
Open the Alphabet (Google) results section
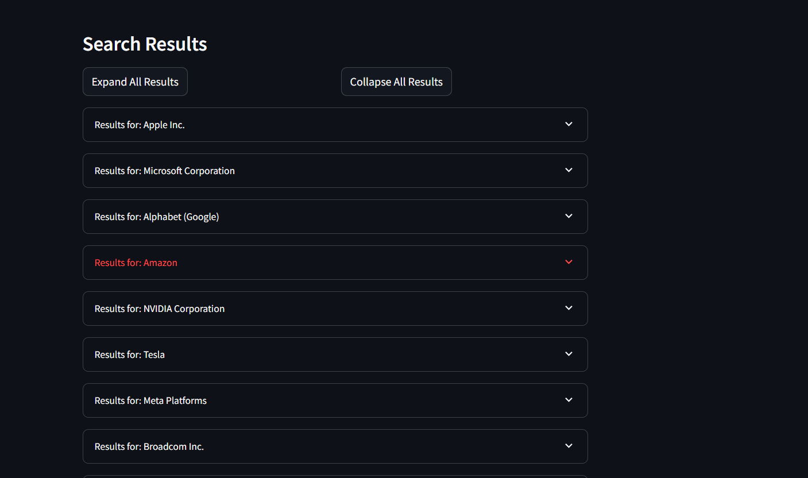335,217
